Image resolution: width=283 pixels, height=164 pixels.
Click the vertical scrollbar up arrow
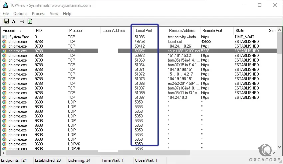tap(280, 30)
